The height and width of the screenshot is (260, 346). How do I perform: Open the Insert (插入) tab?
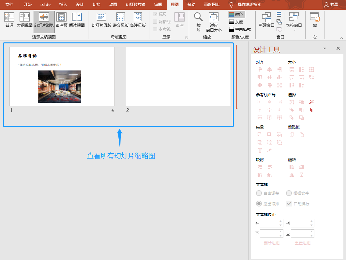tap(63, 5)
